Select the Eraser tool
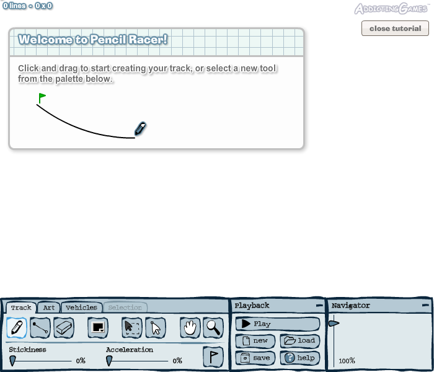The image size is (434, 372). tap(64, 328)
